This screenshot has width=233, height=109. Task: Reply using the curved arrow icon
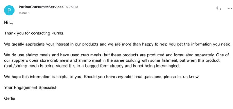pyautogui.click(x=218, y=8)
